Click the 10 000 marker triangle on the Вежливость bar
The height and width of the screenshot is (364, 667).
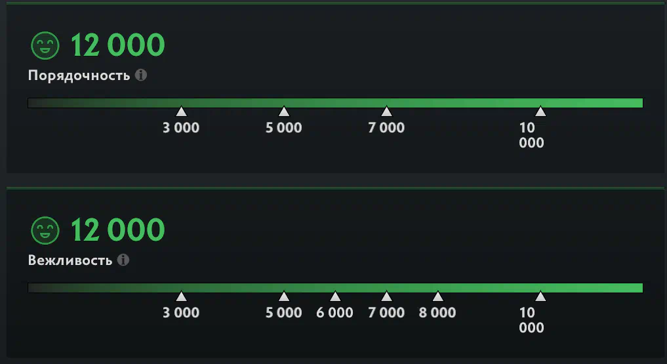540,296
